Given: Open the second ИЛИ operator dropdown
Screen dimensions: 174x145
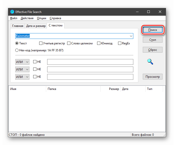Looking at the screenshot, I should [x=22, y=69].
